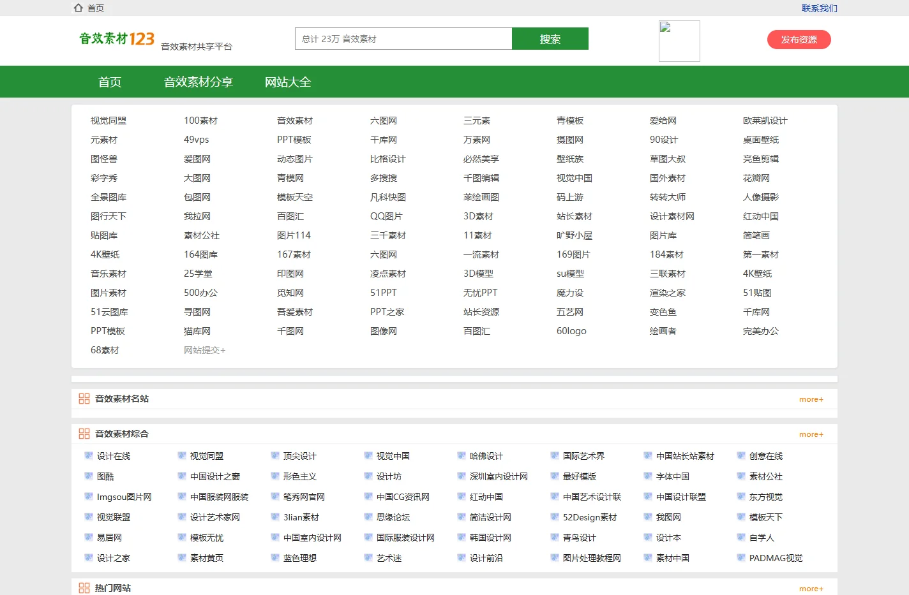The height and width of the screenshot is (595, 909).
Task: Click the favicon beside 设计在线
Action: coord(89,455)
